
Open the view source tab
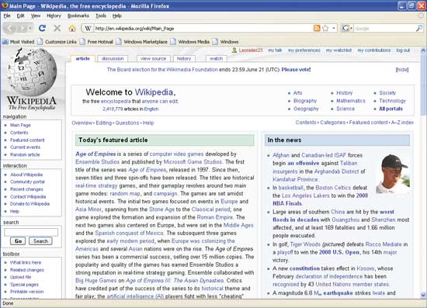(153, 58)
